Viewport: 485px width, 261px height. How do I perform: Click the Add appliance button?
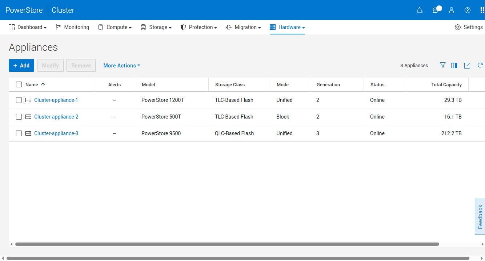21,66
